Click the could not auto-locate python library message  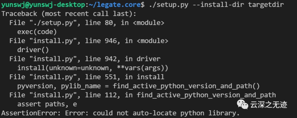tap(165, 113)
